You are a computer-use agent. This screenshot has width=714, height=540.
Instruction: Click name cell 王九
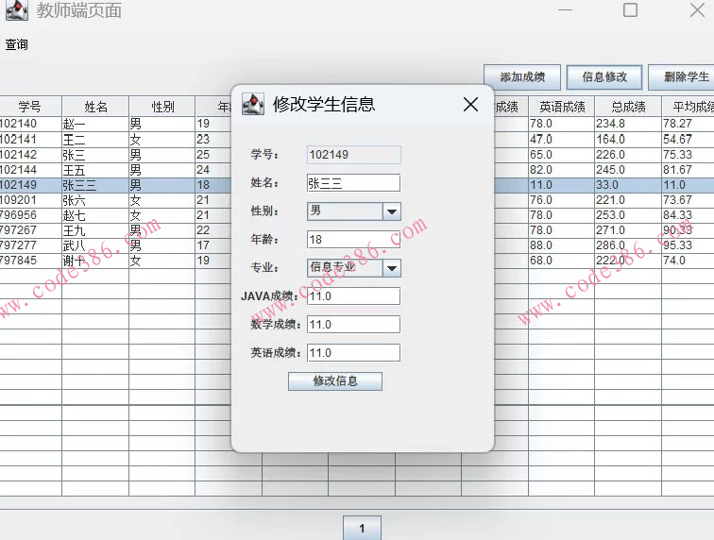point(95,230)
